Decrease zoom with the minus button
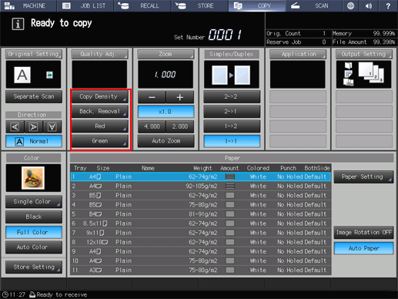The width and height of the screenshot is (398, 299). (x=152, y=97)
